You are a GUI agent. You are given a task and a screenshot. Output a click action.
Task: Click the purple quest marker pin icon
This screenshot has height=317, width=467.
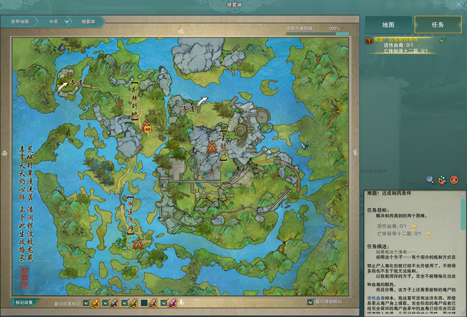172,304
